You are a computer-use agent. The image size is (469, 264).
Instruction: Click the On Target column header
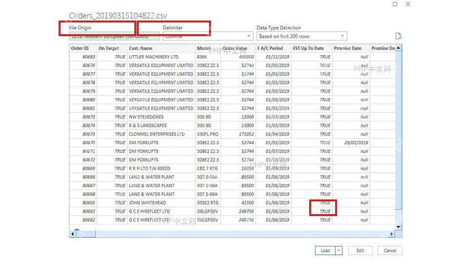pos(112,48)
